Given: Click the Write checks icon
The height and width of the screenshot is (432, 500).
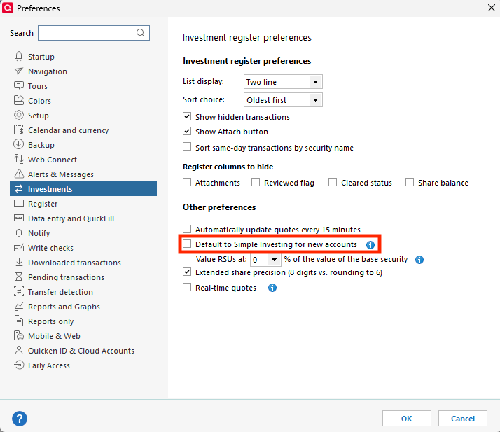Looking at the screenshot, I should pyautogui.click(x=19, y=247).
